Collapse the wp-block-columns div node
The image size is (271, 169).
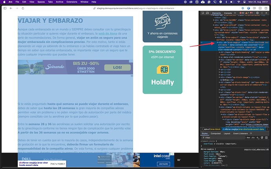click(219, 107)
